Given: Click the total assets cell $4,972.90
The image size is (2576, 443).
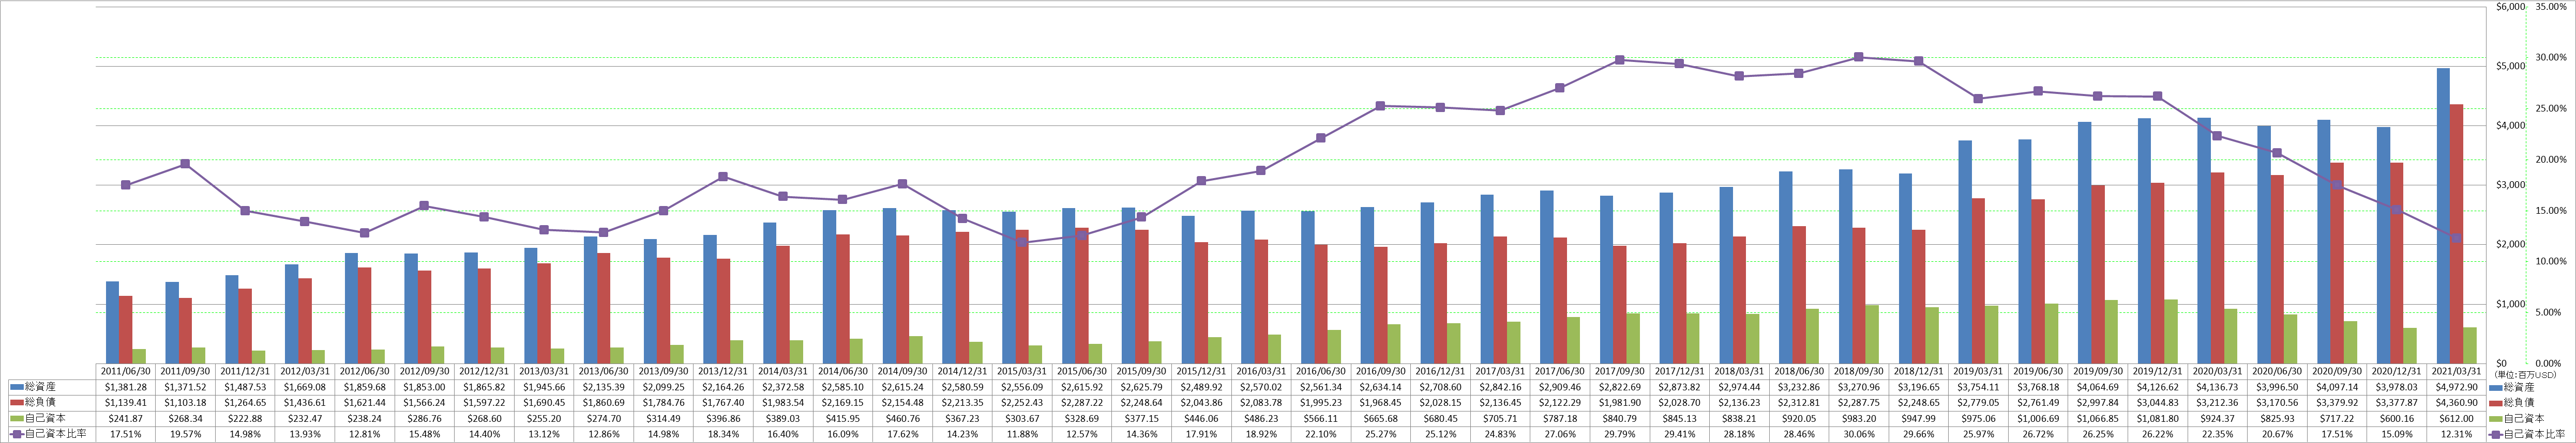Looking at the screenshot, I should pyautogui.click(x=2456, y=386).
